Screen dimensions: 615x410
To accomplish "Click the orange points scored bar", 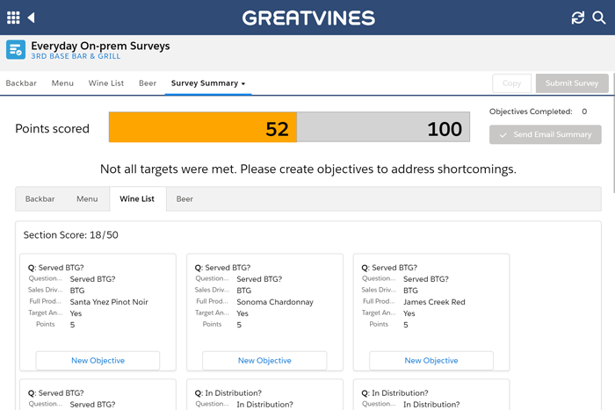I will tap(202, 127).
